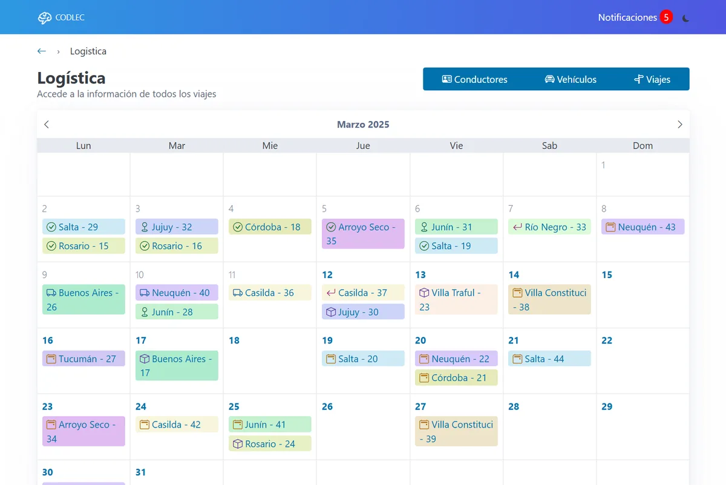Toggle dark mode moon icon
Screen dimensions: 726x485
685,18
